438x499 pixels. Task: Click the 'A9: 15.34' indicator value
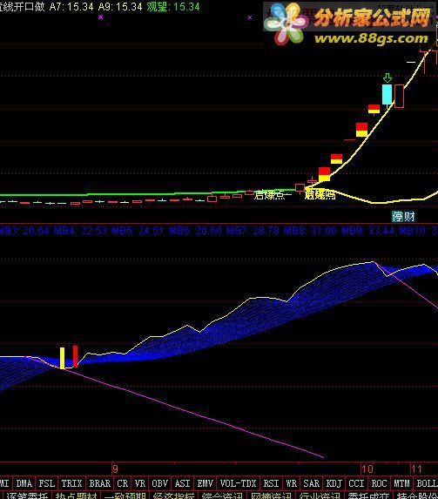click(x=120, y=7)
